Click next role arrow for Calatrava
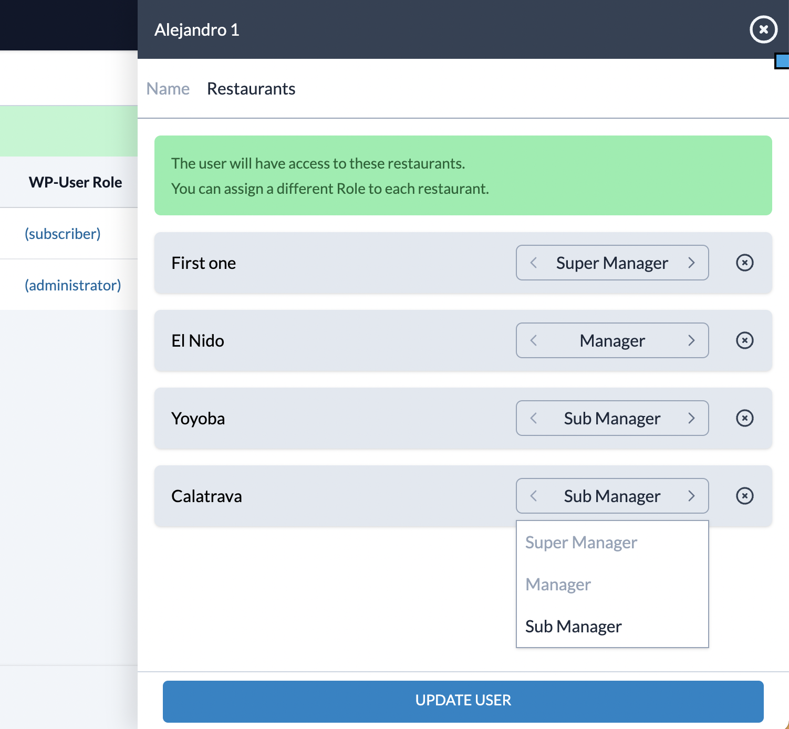This screenshot has width=789, height=729. [x=691, y=496]
